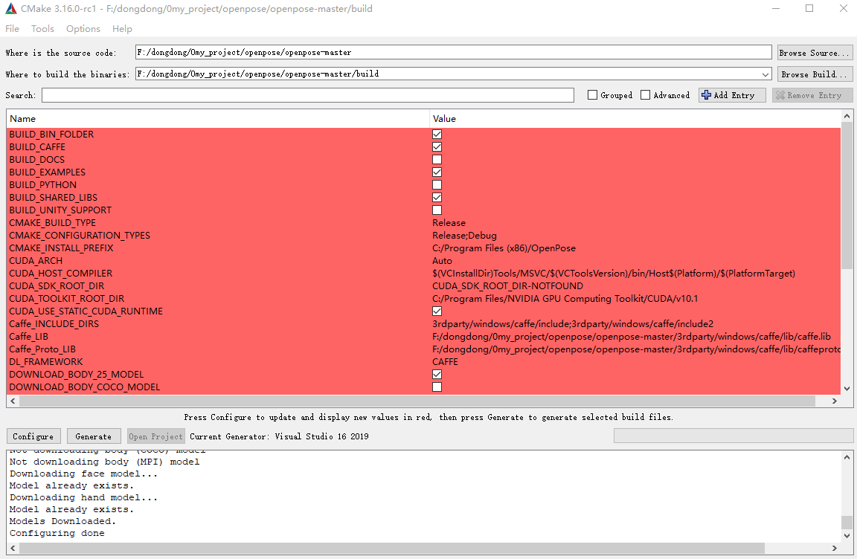Viewport: 857px width, 559px height.
Task: Click the CAFFE value of DL_FRAMEWORK
Action: point(446,361)
